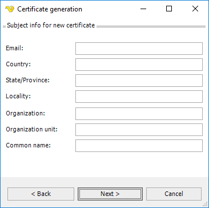This screenshot has height=208, width=209.
Task: Click the 'State/Province:' label
Action: 28,81
